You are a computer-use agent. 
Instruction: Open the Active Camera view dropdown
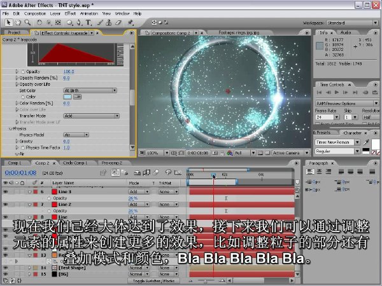pyautogui.click(x=290, y=153)
